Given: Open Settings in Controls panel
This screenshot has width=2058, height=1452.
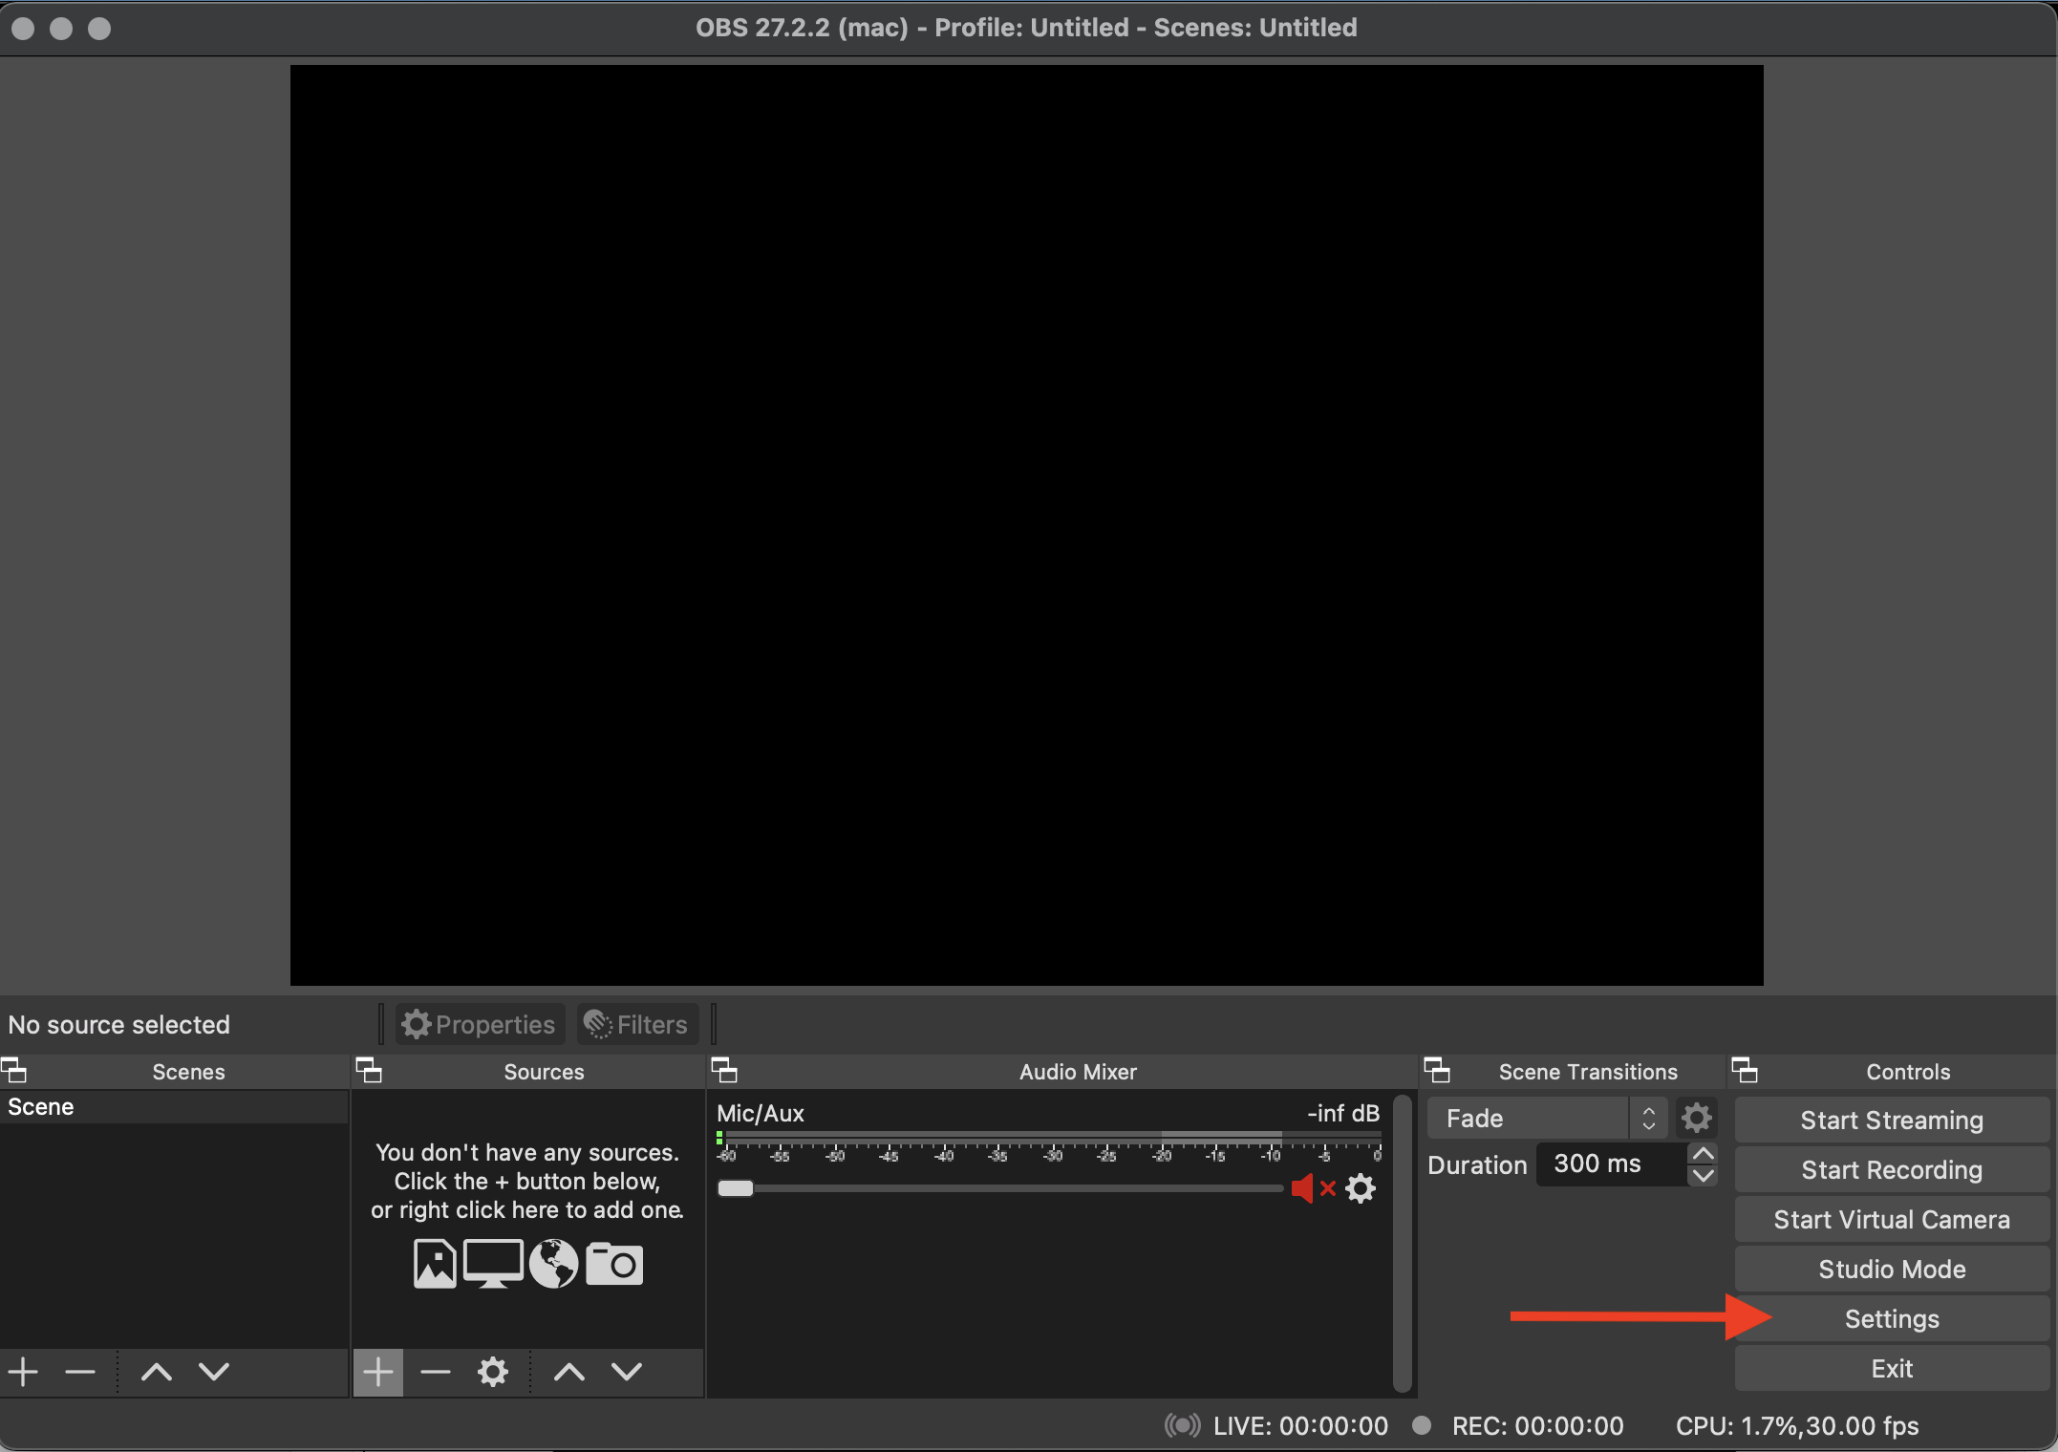Looking at the screenshot, I should coord(1891,1319).
